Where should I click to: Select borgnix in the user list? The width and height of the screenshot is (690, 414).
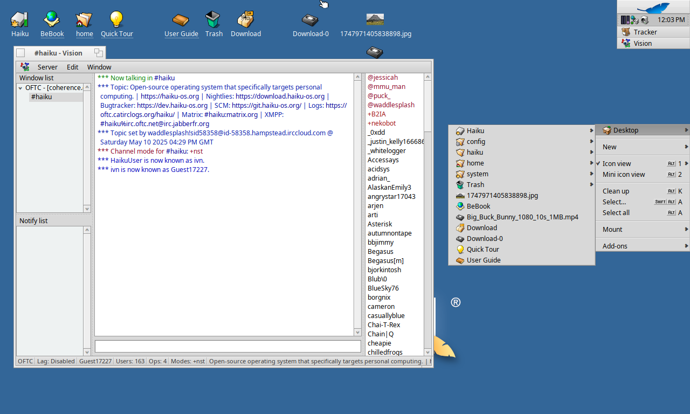pyautogui.click(x=379, y=298)
